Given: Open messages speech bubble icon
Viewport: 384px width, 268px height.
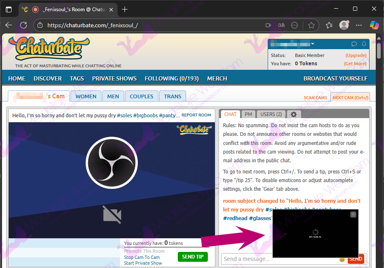Looking at the screenshot, I should point(354,44).
